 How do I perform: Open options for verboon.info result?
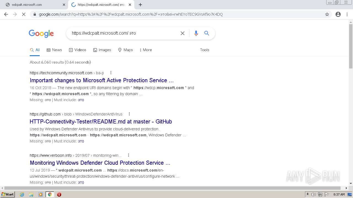(129, 155)
